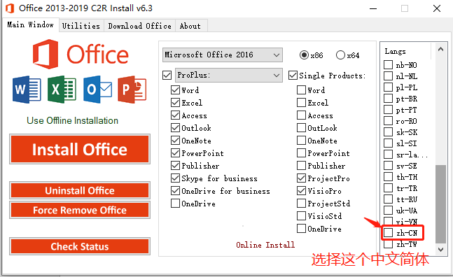Check the VisioStd checkbox
Viewport: 453px width, 277px height.
(x=301, y=216)
